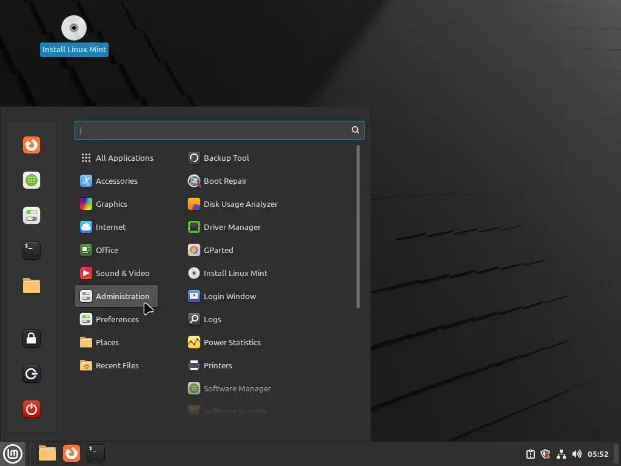The height and width of the screenshot is (466, 621).
Task: Click the show desktop strip at panel end
Action: [616, 454]
